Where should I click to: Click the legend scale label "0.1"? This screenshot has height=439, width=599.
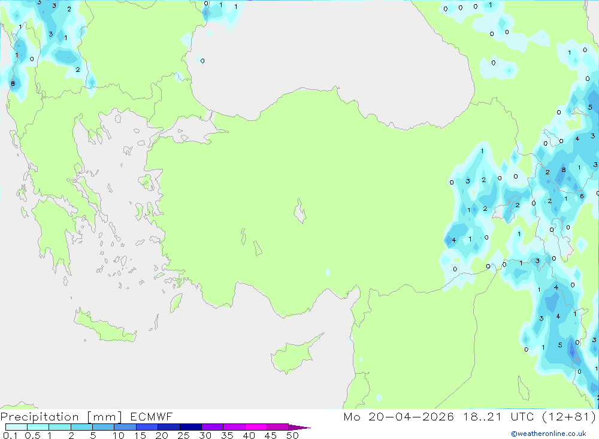click(x=11, y=435)
